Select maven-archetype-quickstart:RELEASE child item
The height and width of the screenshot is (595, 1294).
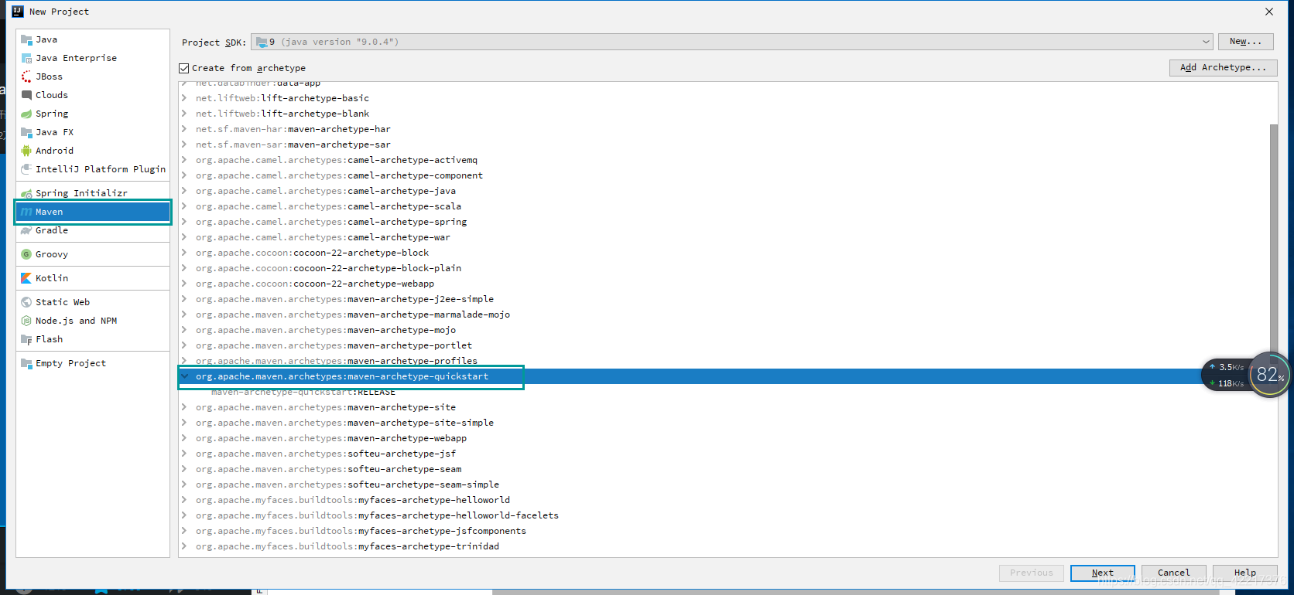tap(303, 392)
